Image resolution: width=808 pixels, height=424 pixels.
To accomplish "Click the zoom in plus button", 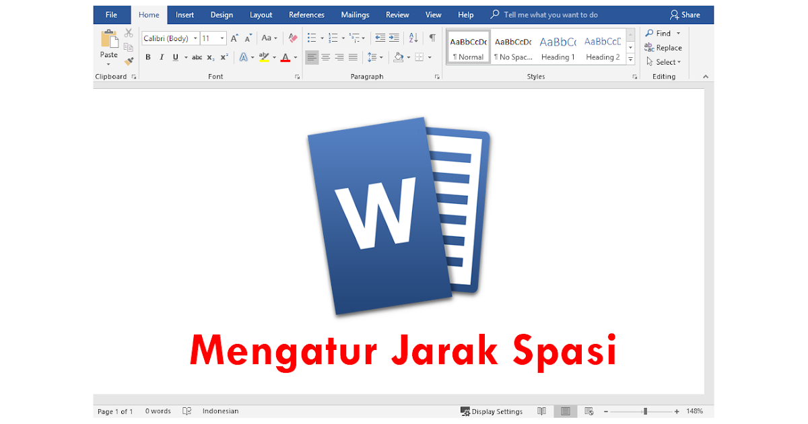I will [x=677, y=411].
